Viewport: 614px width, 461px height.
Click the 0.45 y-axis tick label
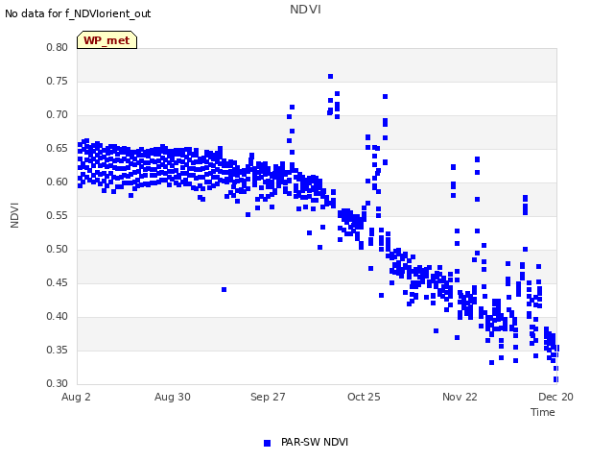(58, 282)
